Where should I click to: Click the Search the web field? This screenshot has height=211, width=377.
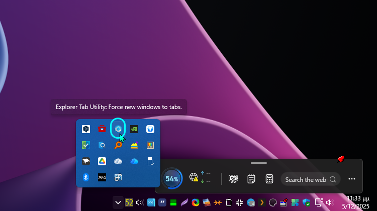click(306, 179)
